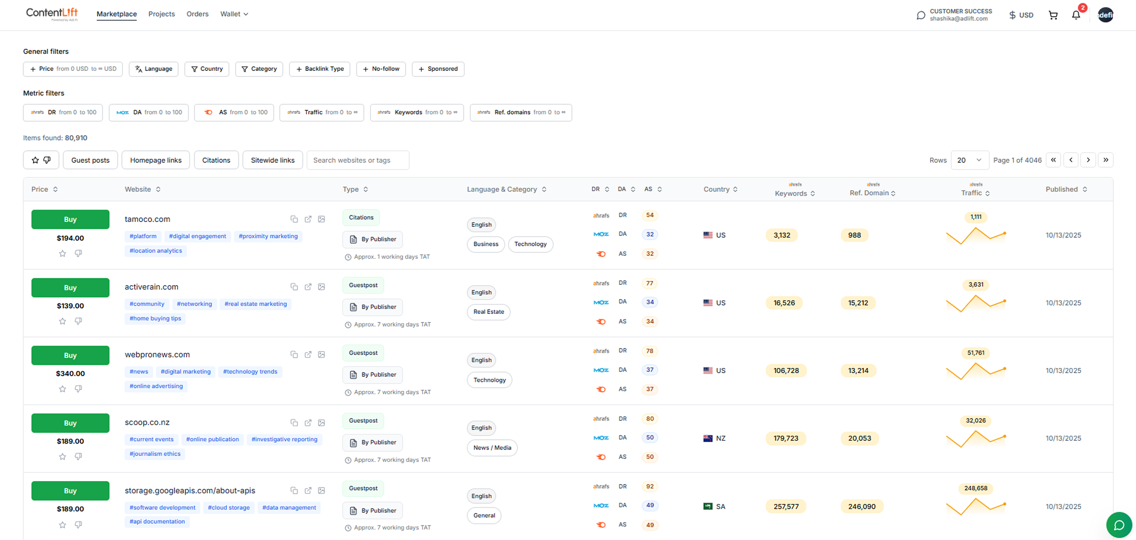
Task: Open scoop.co.nz external link icon
Action: pyautogui.click(x=308, y=422)
